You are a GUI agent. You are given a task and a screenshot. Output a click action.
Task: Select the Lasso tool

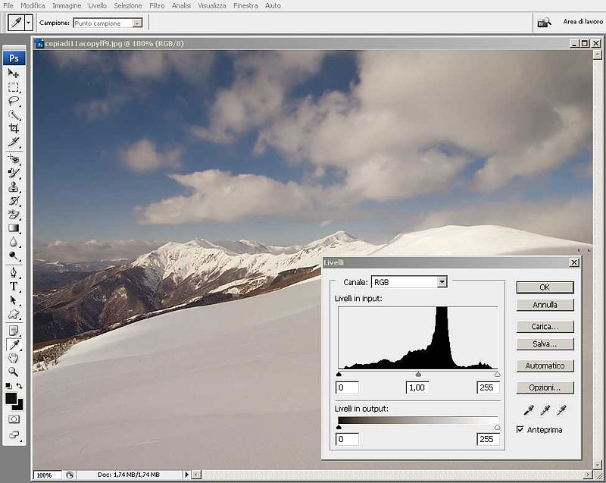click(x=14, y=101)
